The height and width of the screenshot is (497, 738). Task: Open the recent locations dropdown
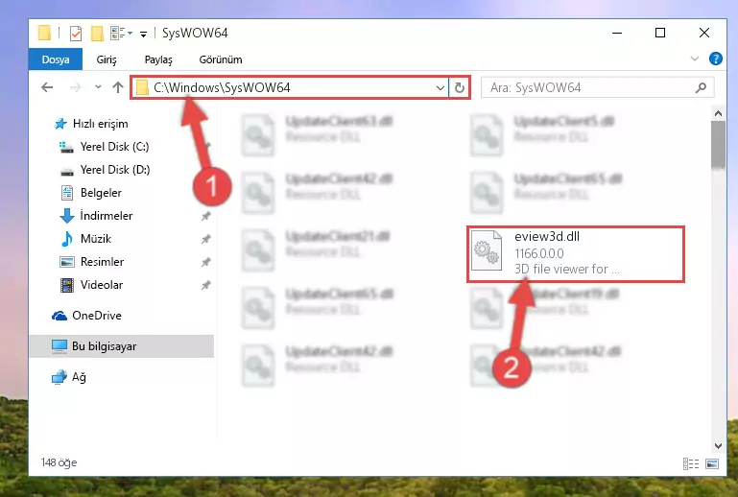tap(98, 87)
